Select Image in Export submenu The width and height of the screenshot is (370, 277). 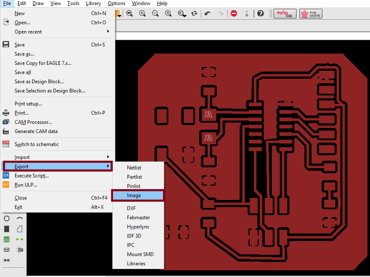[x=138, y=195]
